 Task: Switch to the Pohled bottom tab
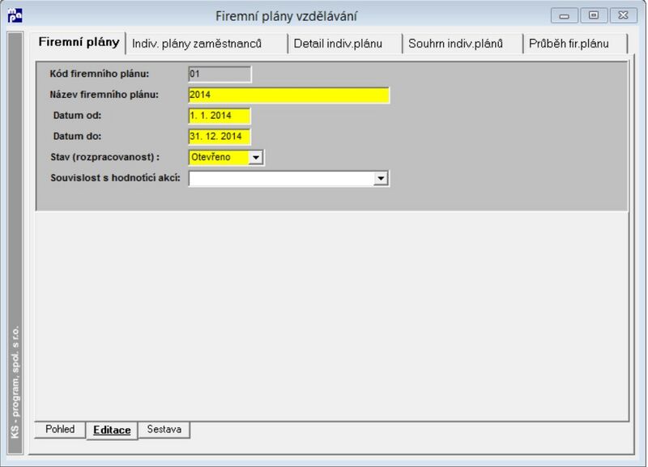60,430
